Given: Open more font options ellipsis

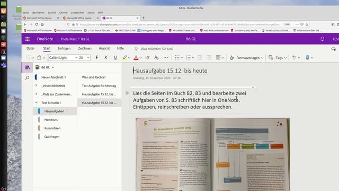Looking at the screenshot, I should coord(166,57).
